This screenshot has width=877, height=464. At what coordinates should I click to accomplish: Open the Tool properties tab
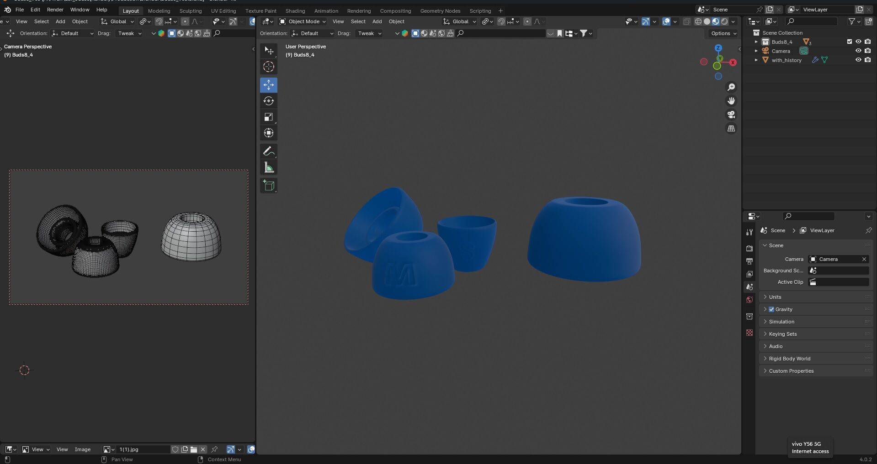point(749,232)
